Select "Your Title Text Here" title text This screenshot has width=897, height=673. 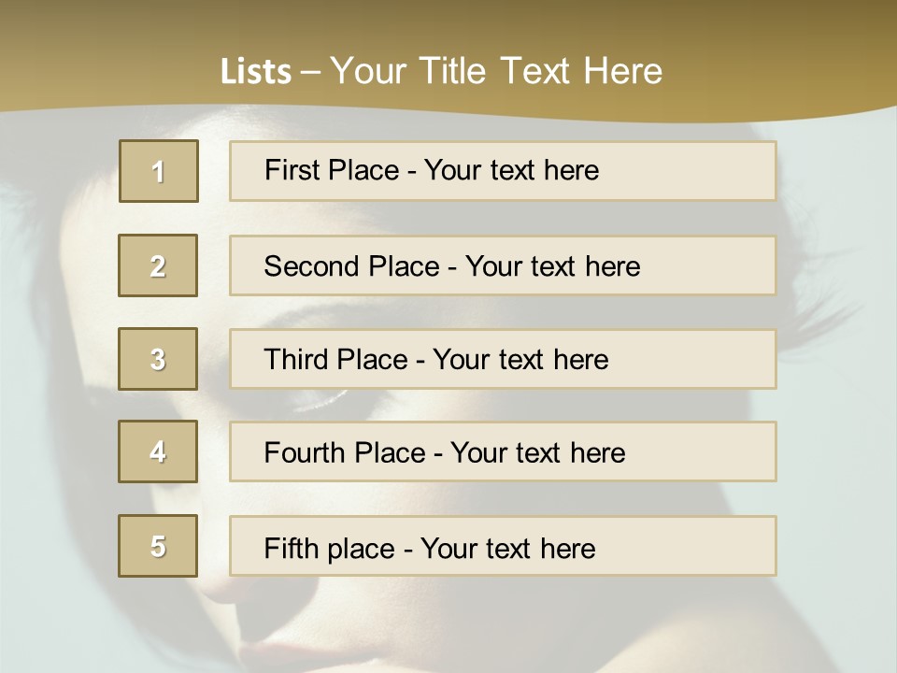pyautogui.click(x=496, y=71)
